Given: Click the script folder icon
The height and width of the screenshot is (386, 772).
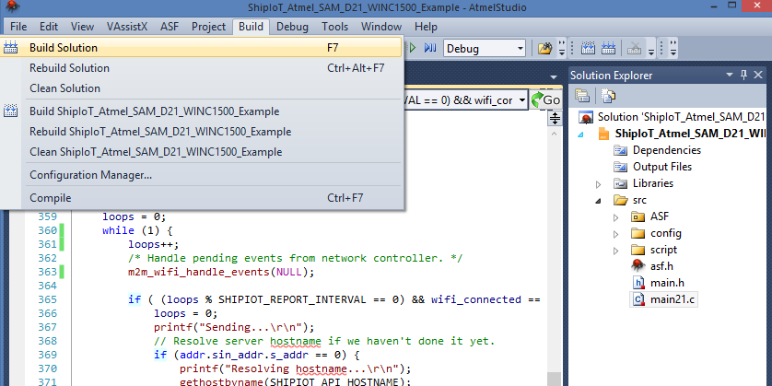Looking at the screenshot, I should [x=637, y=250].
